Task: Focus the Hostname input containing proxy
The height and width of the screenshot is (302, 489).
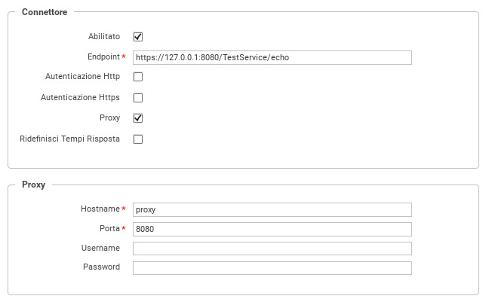Action: tap(272, 209)
